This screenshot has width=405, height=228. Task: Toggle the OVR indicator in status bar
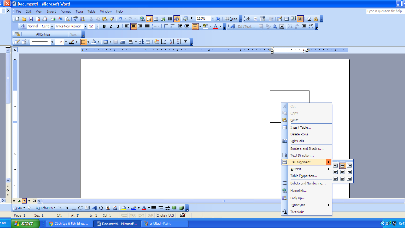[150, 215]
